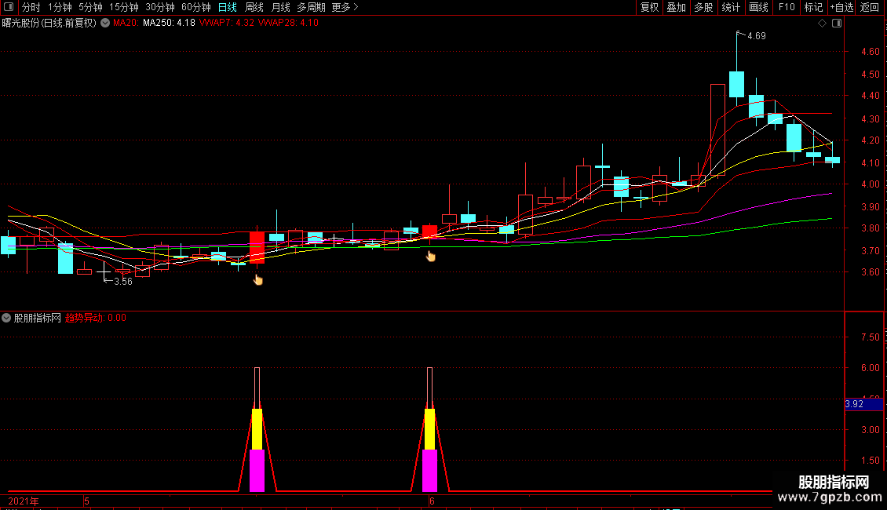Switch to 分时 intraday view
Image resolution: width=887 pixels, height=510 pixels.
[31, 7]
